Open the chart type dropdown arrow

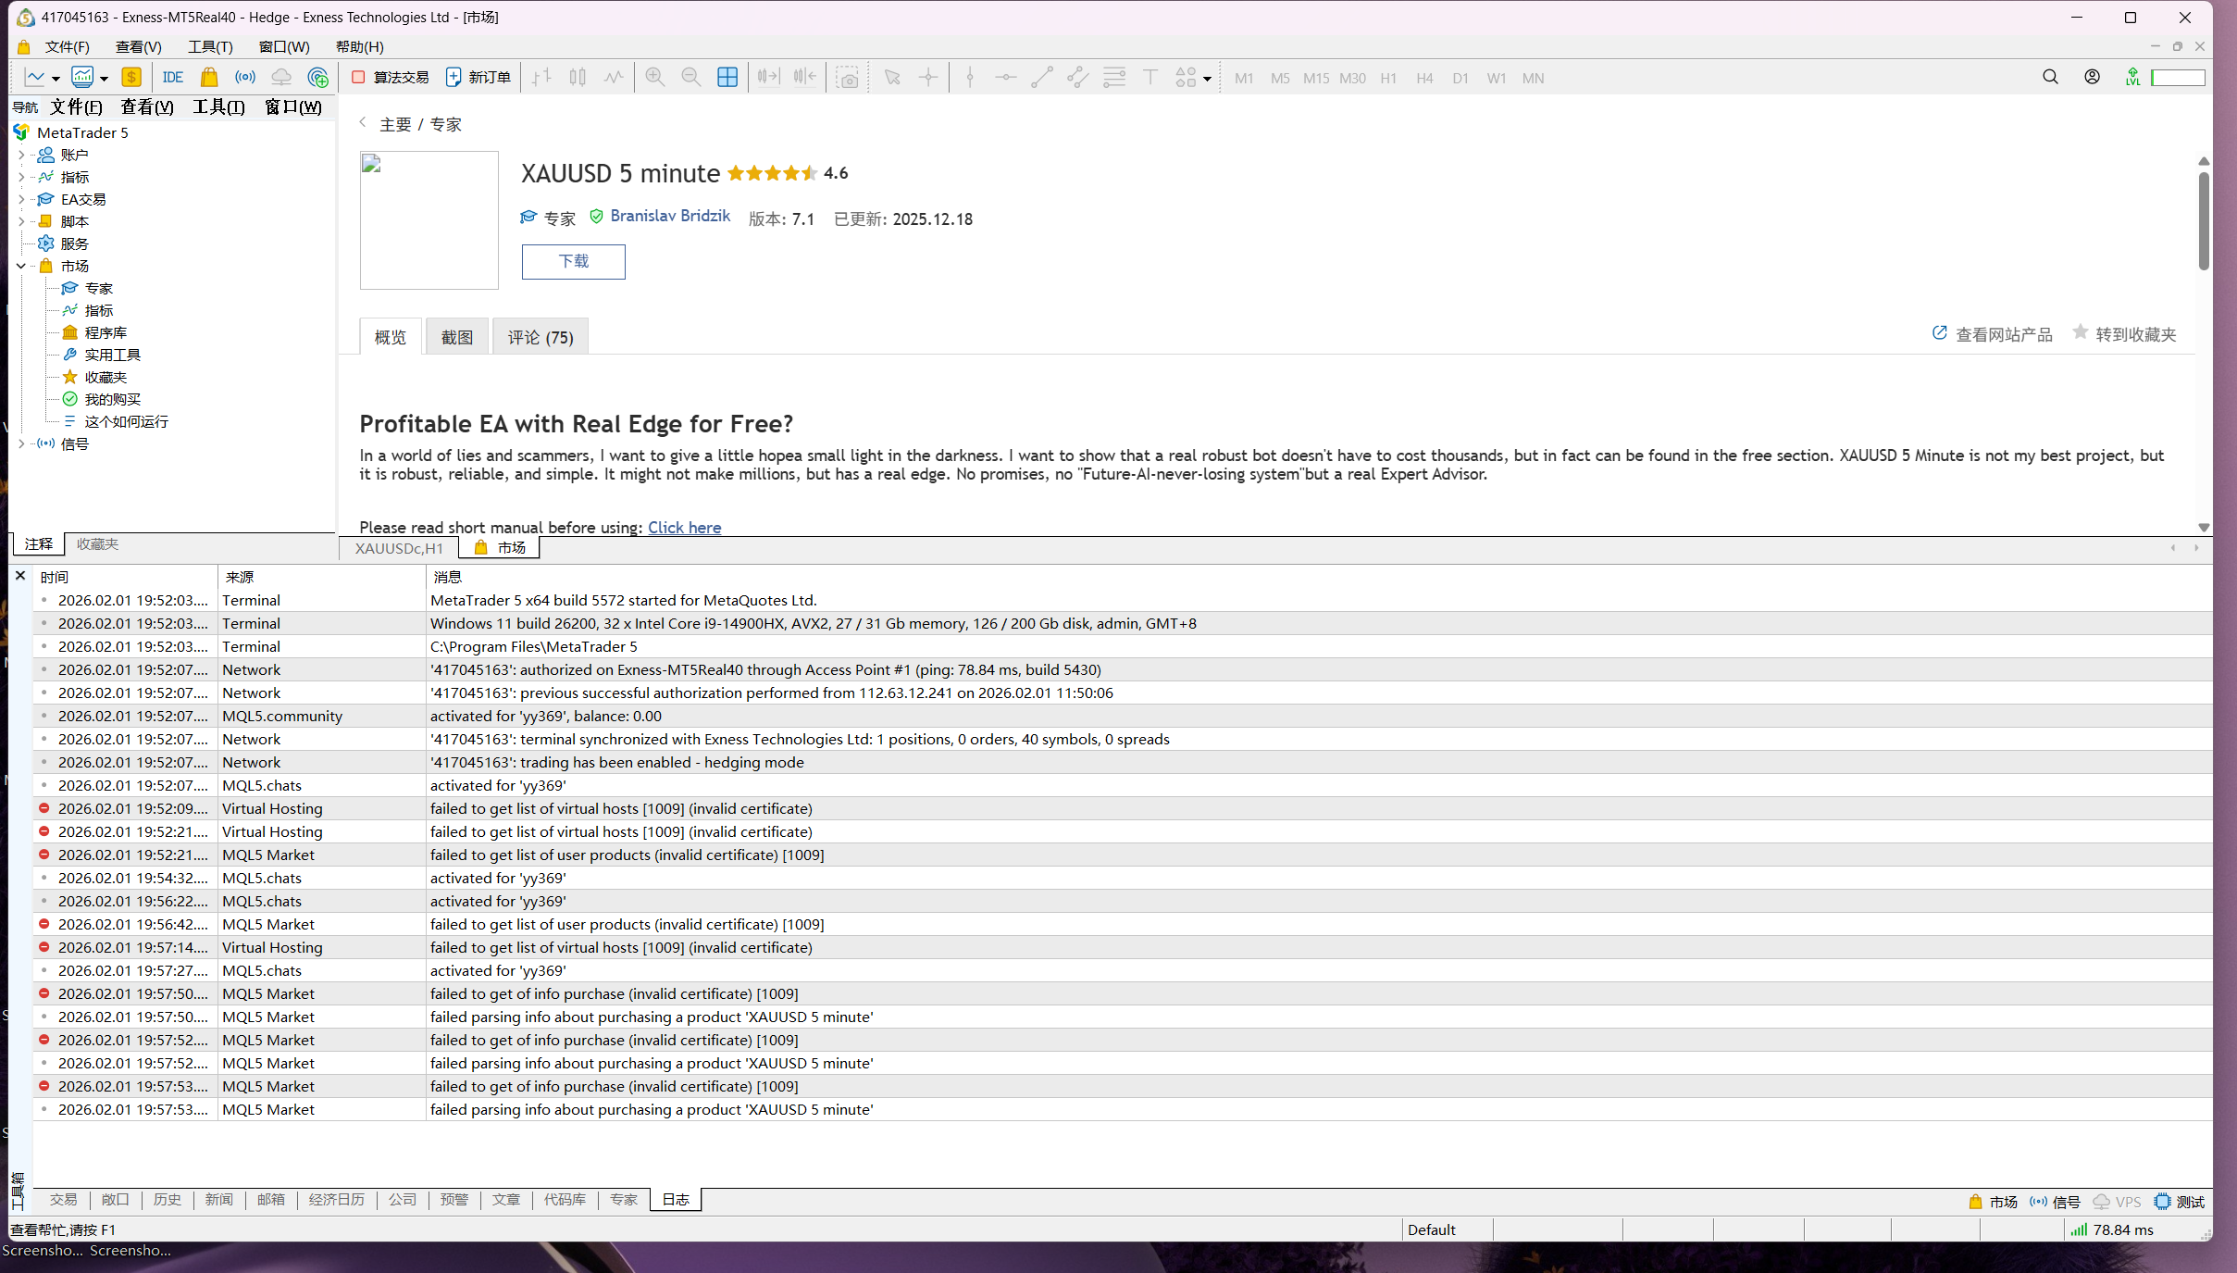click(56, 79)
